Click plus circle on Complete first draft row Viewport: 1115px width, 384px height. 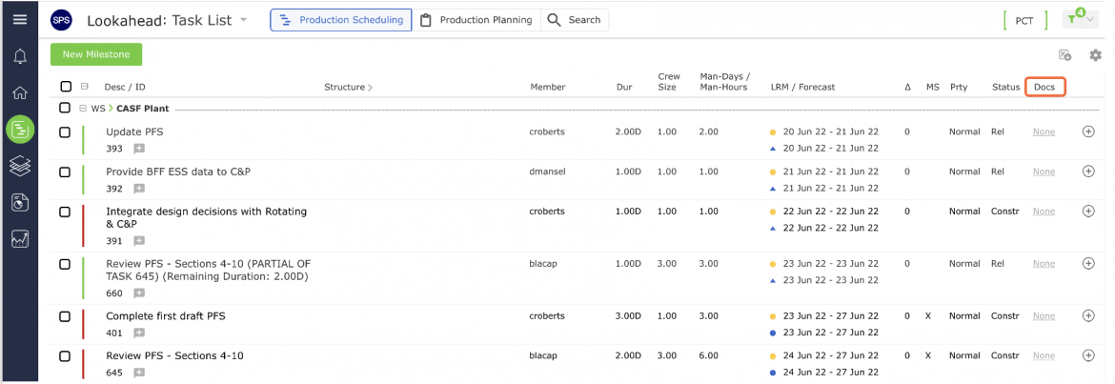1088,315
